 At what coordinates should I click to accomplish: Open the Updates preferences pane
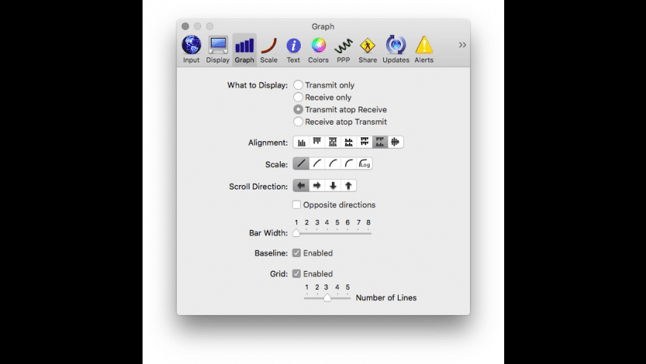pos(396,50)
